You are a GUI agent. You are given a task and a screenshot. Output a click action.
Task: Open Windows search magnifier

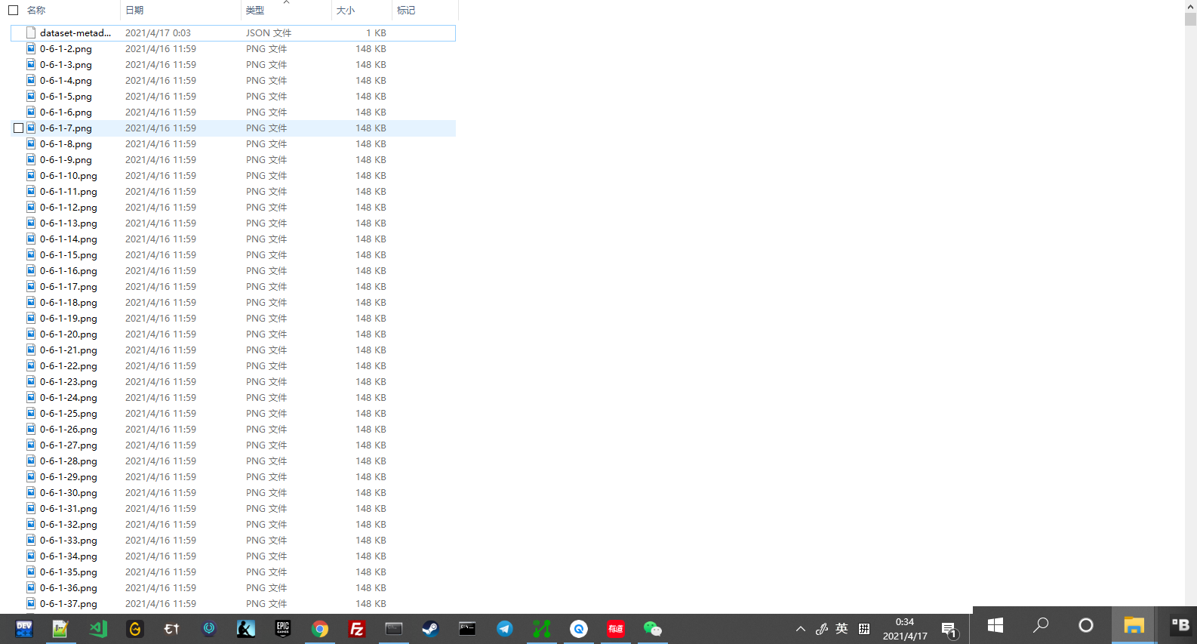coord(1041,625)
